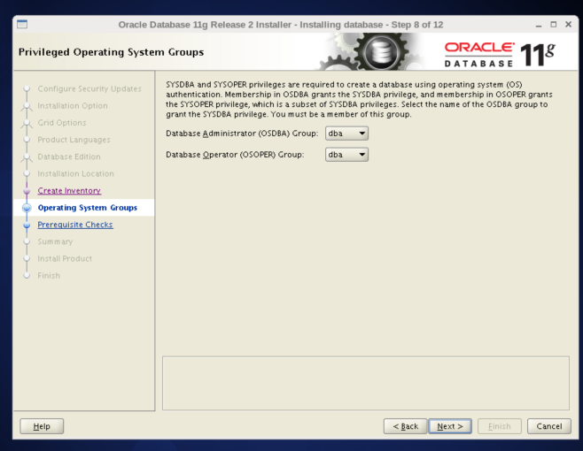This screenshot has width=583, height=451.
Task: Click the Next button
Action: [450, 426]
